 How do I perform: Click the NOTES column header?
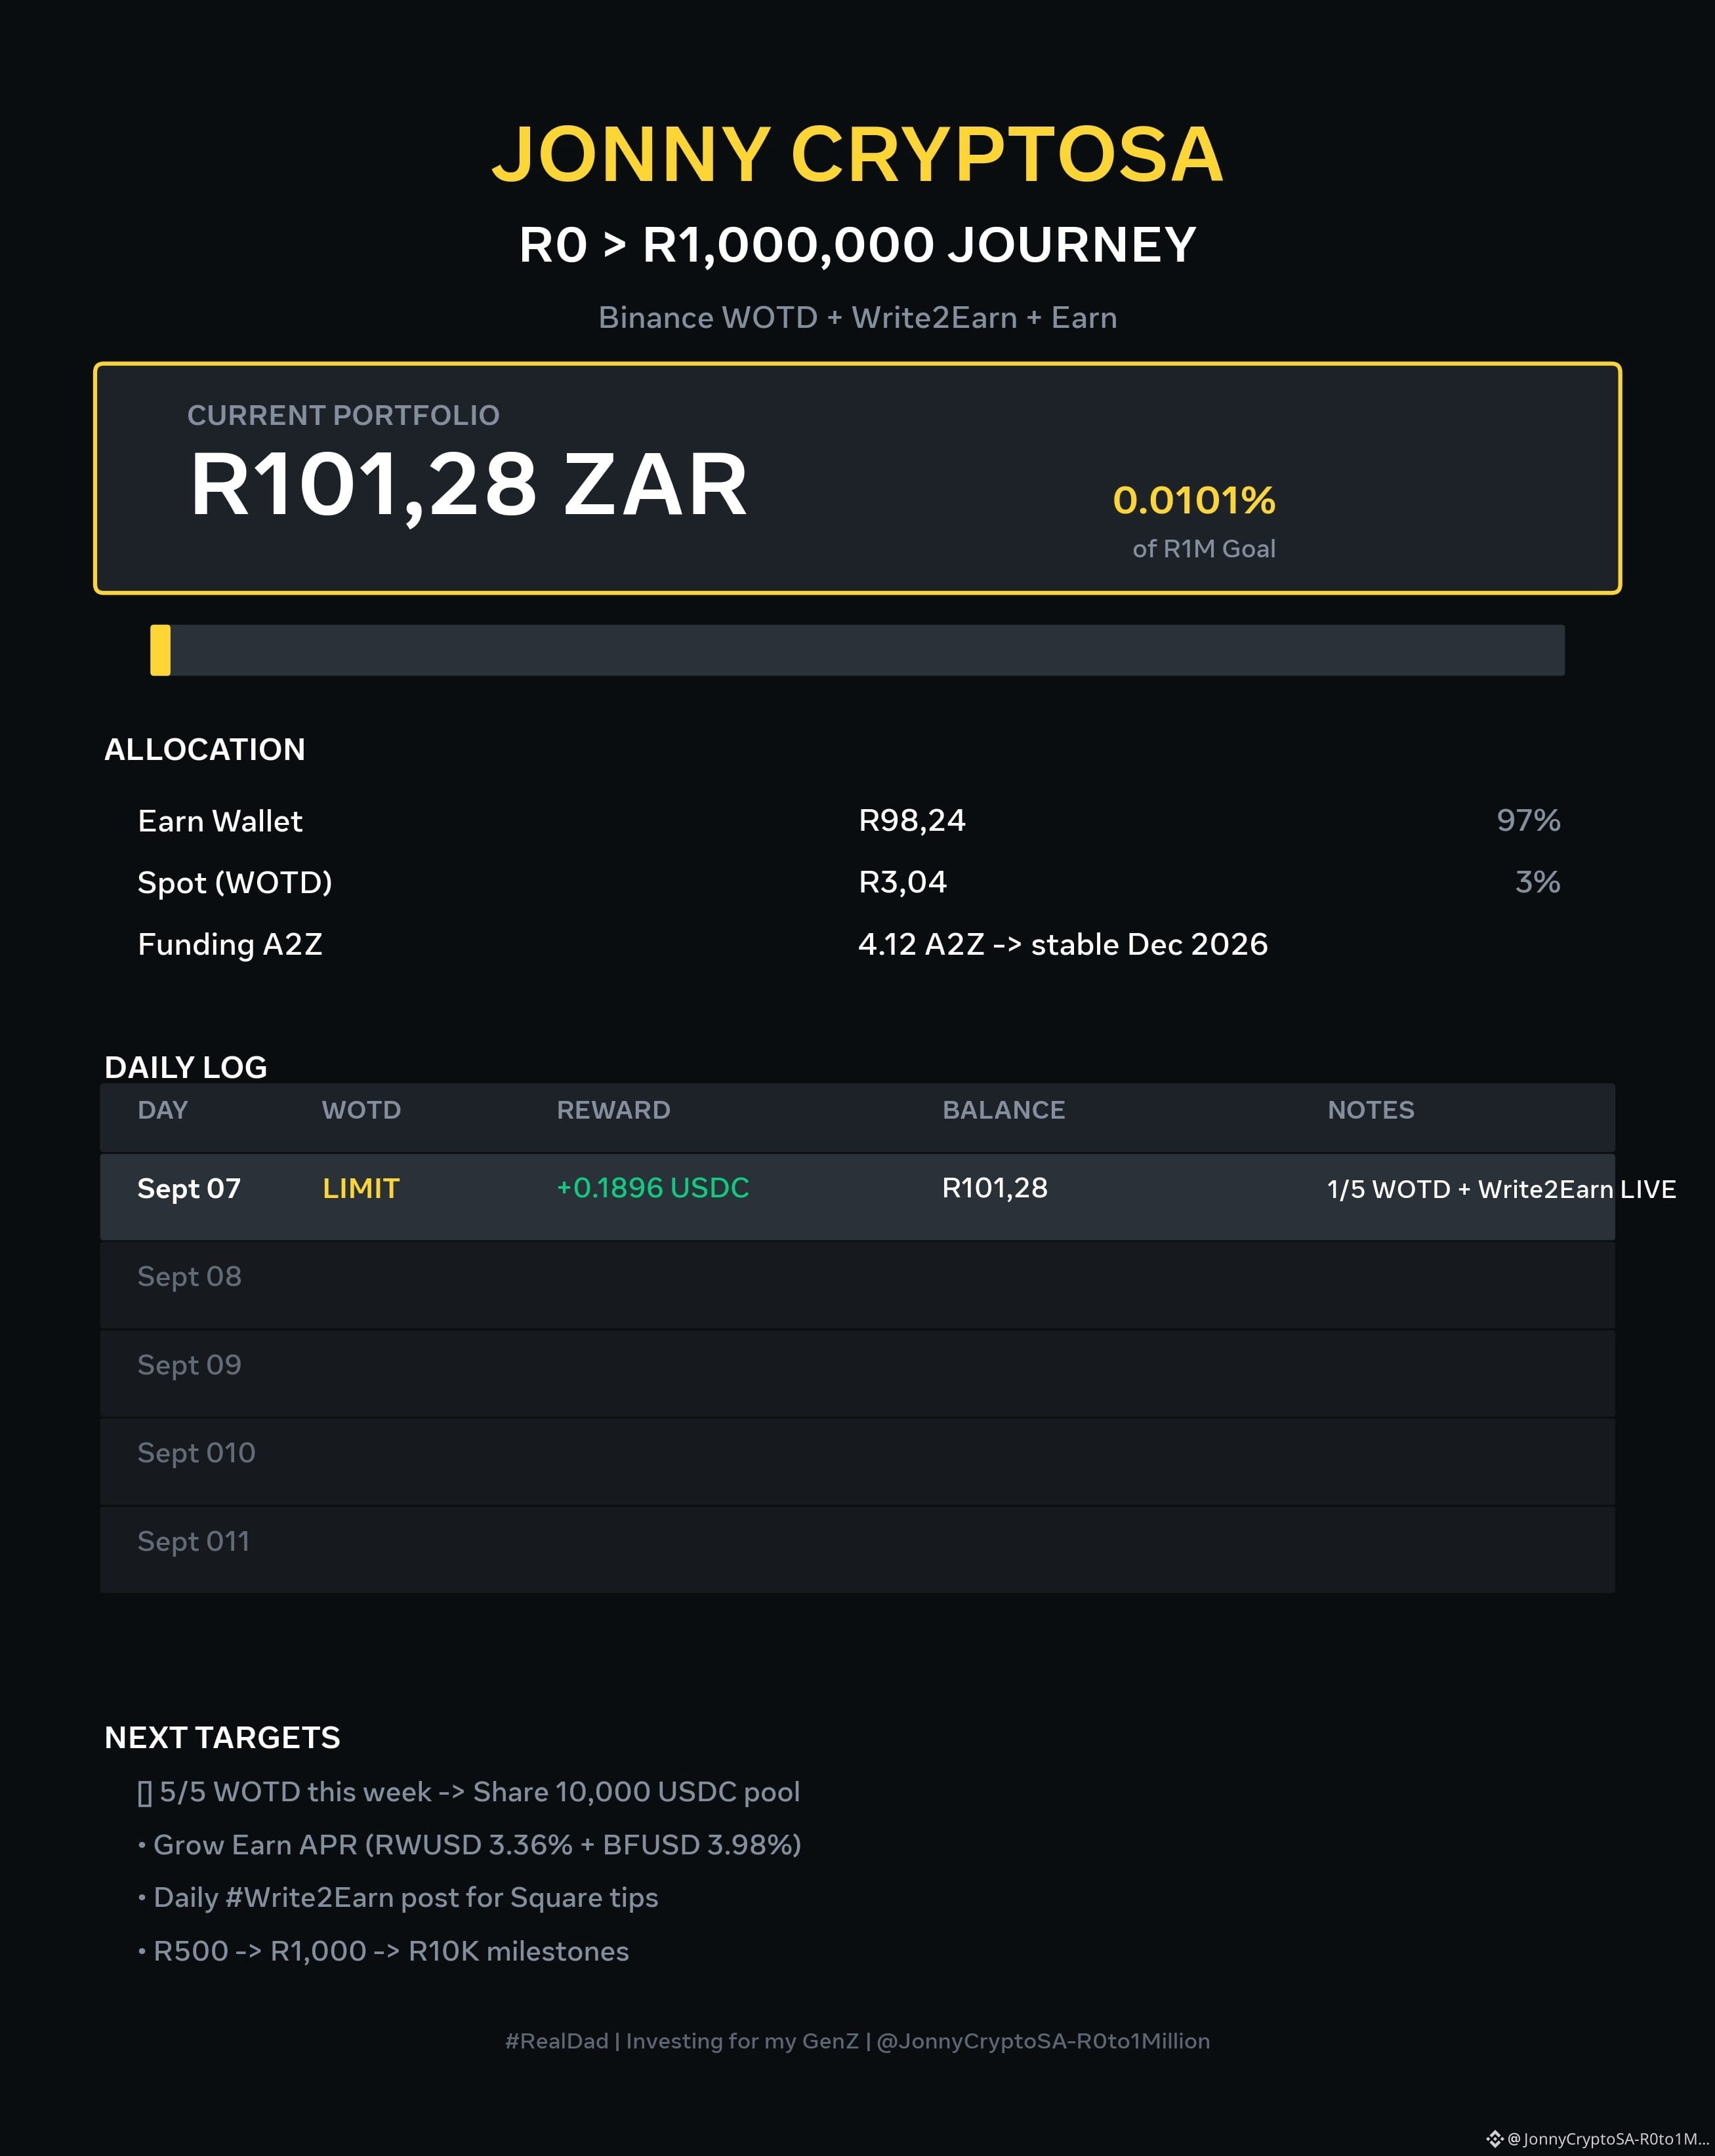point(1371,1110)
